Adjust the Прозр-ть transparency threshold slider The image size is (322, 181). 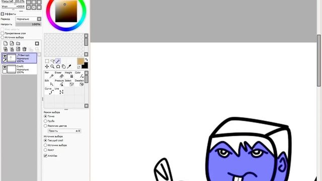(x=64, y=131)
